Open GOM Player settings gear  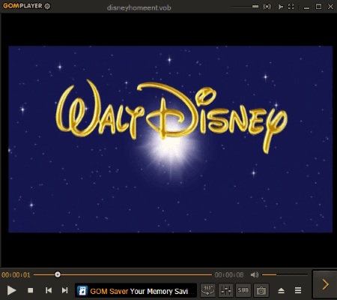(47, 6)
